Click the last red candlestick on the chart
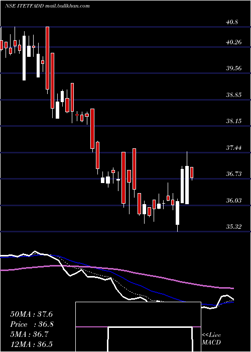251x352 pixels. [x=192, y=172]
